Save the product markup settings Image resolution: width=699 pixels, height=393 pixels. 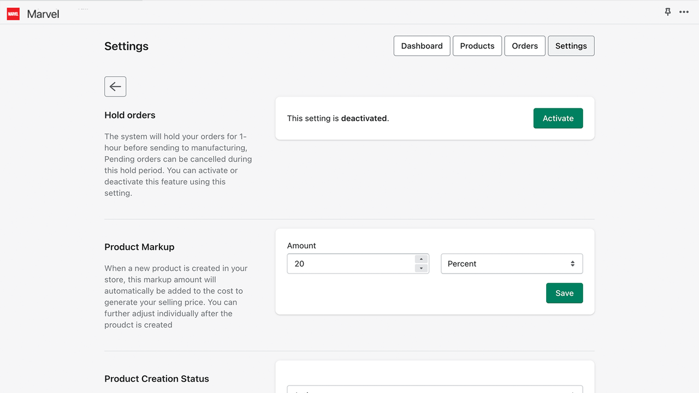(x=564, y=293)
